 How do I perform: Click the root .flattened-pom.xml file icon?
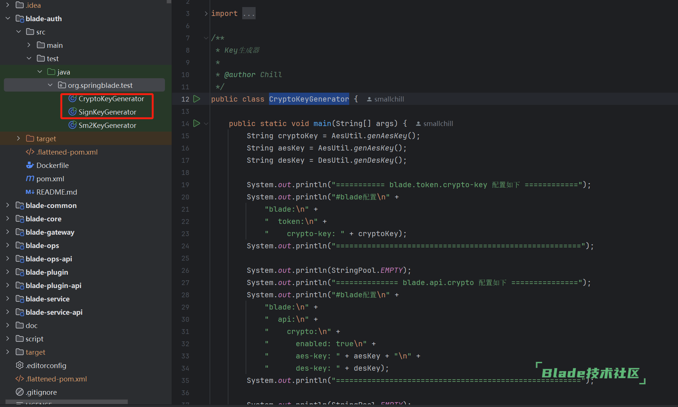[20, 379]
